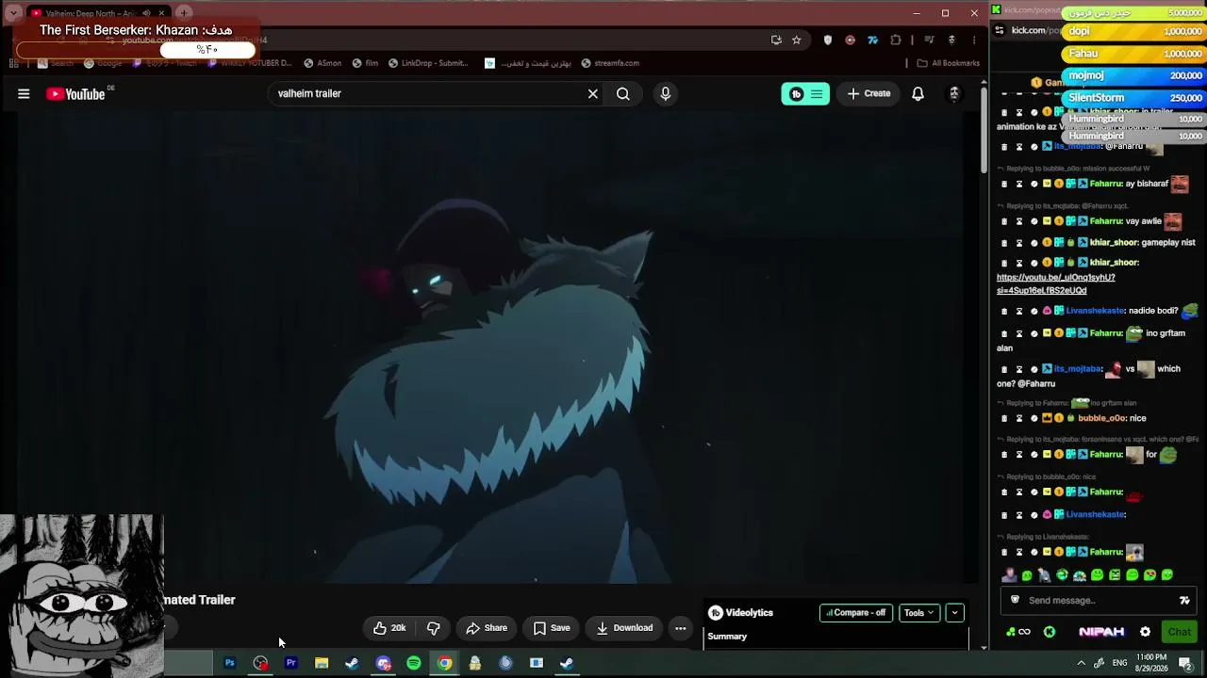The width and height of the screenshot is (1207, 678).
Task: Open Spotify from the taskbar
Action: 414,663
